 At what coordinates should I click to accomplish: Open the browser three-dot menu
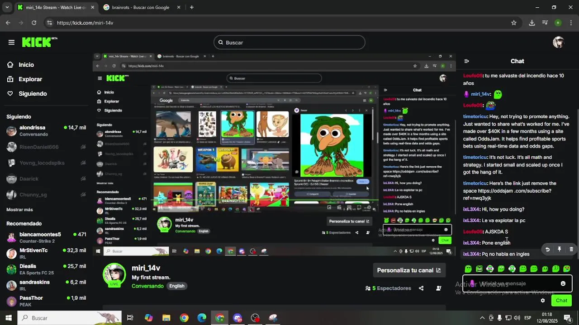[571, 23]
